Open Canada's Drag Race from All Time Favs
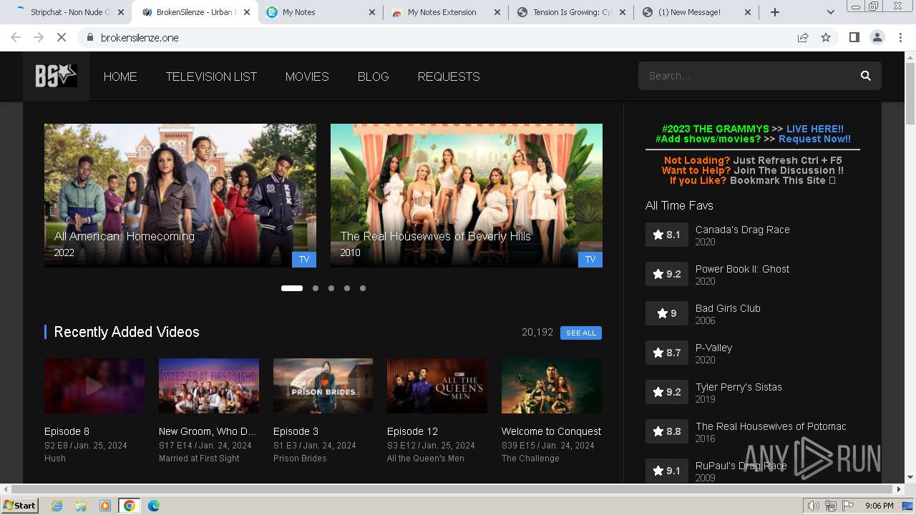 point(743,230)
